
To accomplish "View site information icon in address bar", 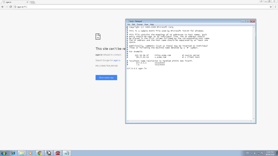I will (x=15, y=7).
